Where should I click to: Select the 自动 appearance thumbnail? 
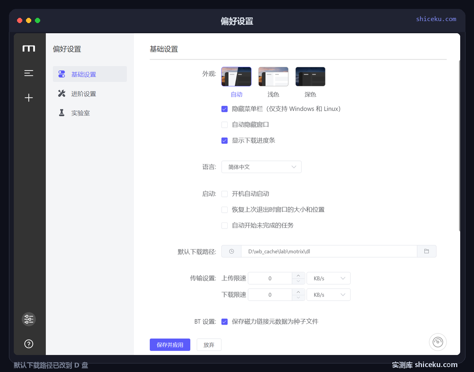coord(237,77)
